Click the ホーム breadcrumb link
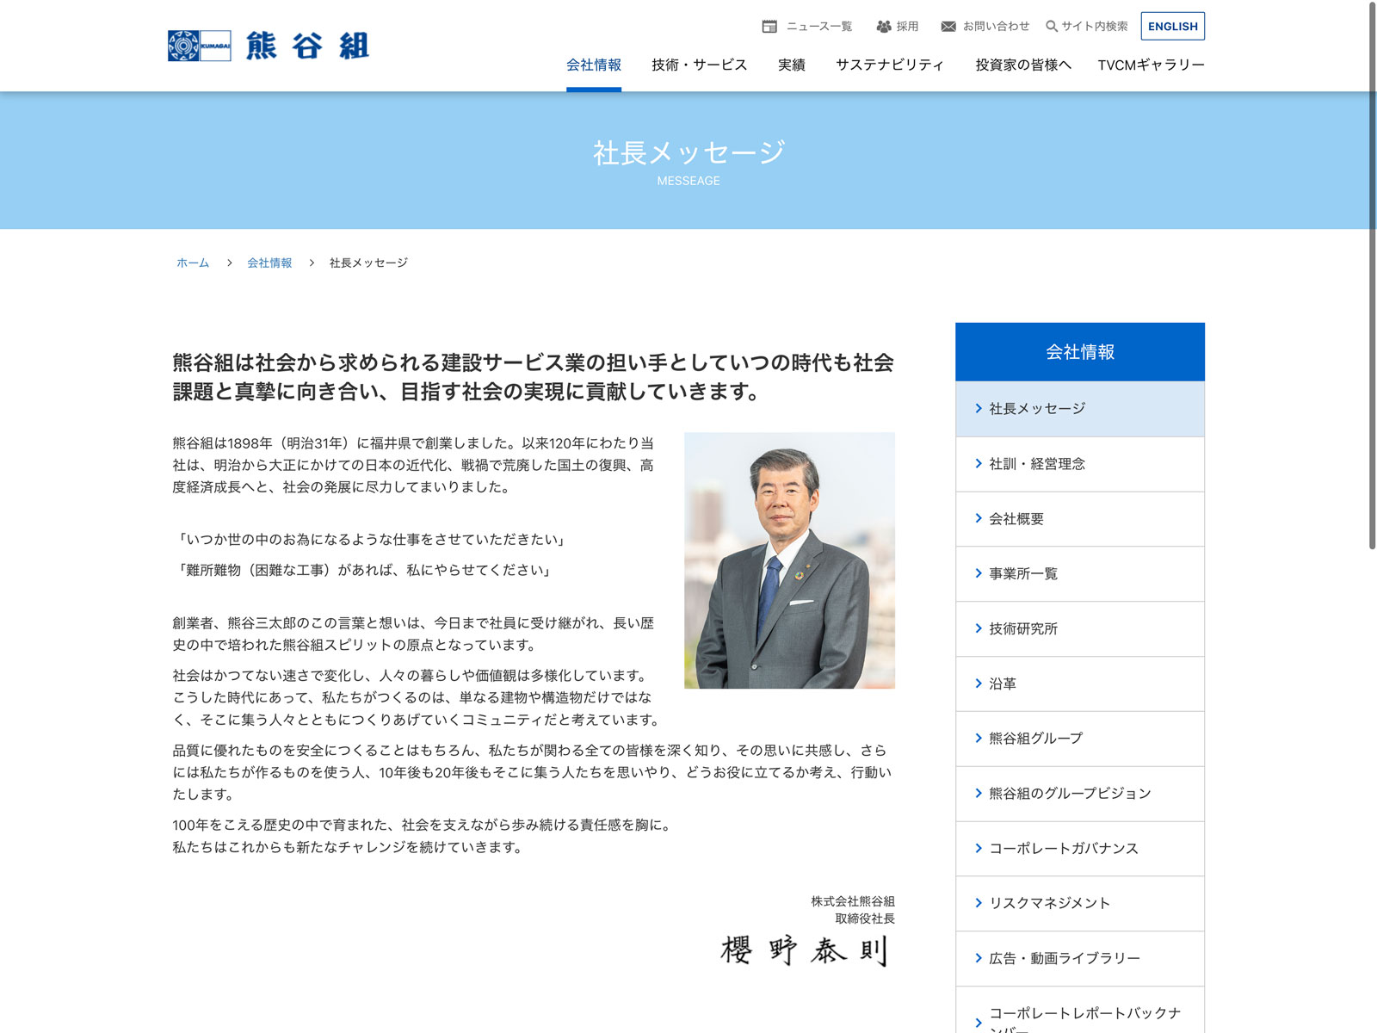This screenshot has width=1377, height=1033. (193, 263)
